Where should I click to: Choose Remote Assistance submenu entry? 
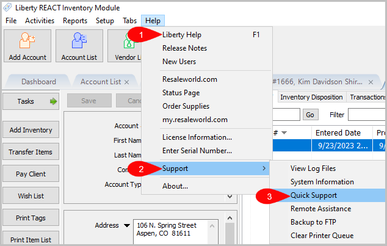(328, 209)
